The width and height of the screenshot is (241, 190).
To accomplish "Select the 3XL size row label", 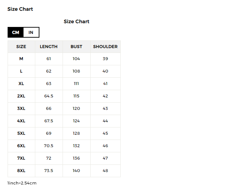I will pos(21,108).
